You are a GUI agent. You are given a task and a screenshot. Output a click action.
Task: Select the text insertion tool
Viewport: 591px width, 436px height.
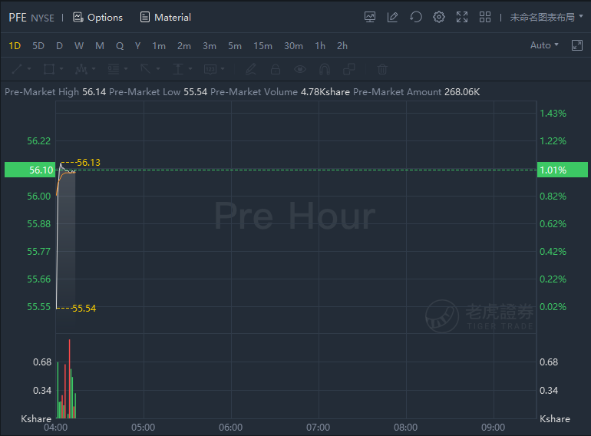(178, 69)
